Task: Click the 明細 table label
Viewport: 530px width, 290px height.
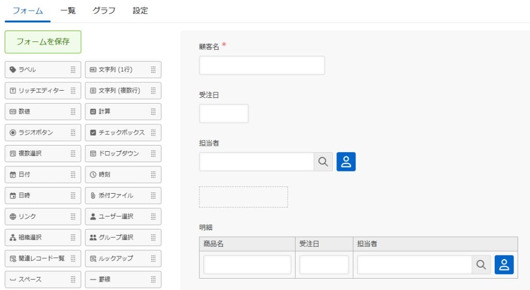Action: point(206,227)
